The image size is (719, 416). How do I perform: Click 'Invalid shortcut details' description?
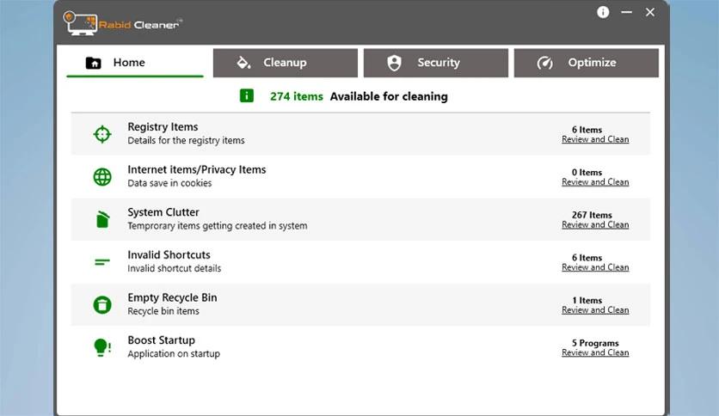click(x=175, y=268)
